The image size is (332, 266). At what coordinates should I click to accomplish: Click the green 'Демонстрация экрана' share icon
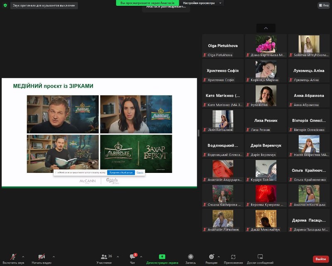coord(162,256)
